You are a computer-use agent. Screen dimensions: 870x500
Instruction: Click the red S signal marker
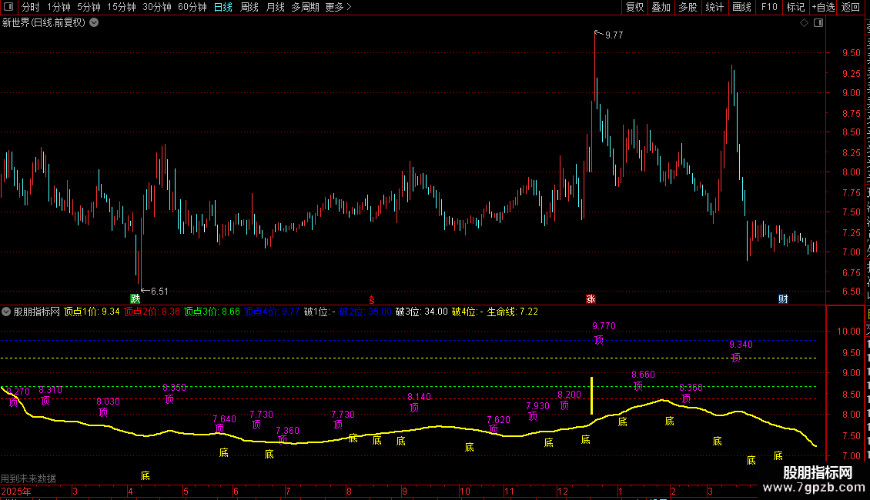point(372,300)
